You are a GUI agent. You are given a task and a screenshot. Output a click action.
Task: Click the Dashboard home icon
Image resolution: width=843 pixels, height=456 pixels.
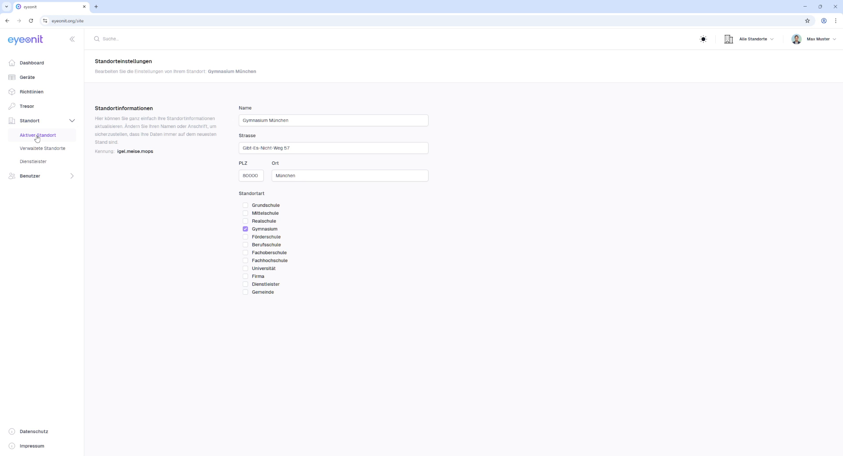click(12, 63)
